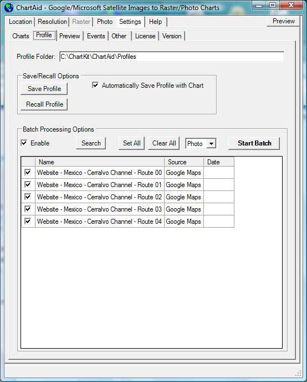The width and height of the screenshot is (307, 382).
Task: Select 'Website - Mexico - Cerralvo Channel - Route 01'
Action: pos(99,185)
